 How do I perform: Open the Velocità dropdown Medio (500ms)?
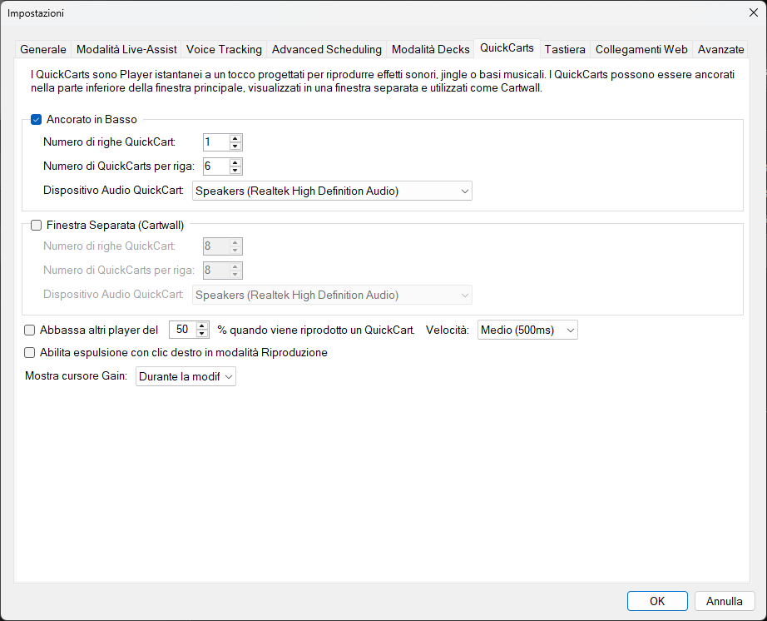coord(527,330)
